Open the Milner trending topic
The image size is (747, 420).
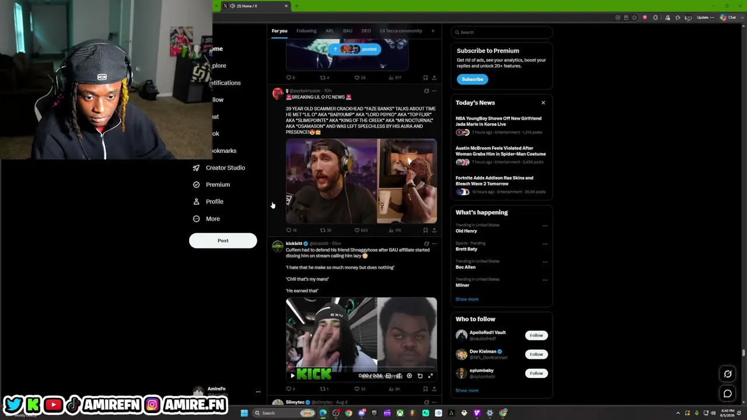(x=462, y=285)
